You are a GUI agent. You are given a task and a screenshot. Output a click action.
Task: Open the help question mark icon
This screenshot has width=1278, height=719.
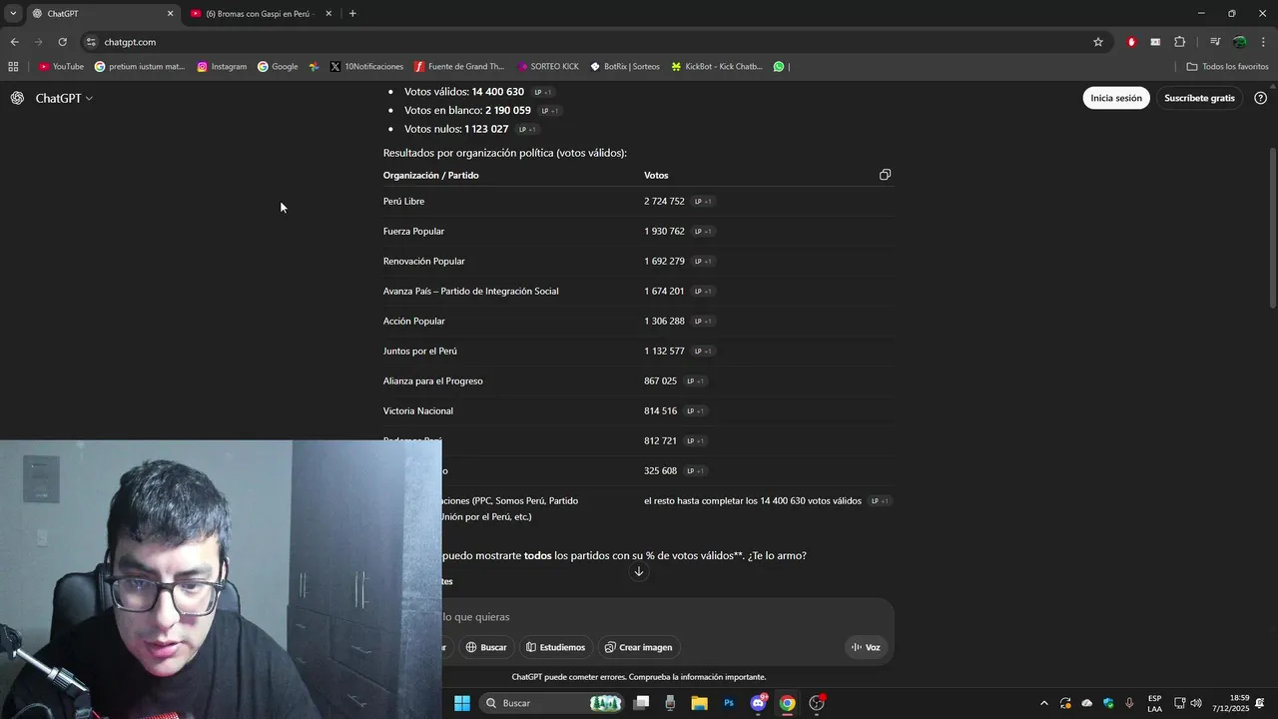[1260, 98]
